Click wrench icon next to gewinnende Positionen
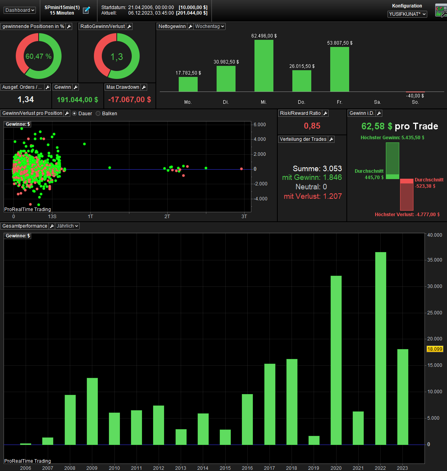This screenshot has width=447, height=471. [69, 26]
